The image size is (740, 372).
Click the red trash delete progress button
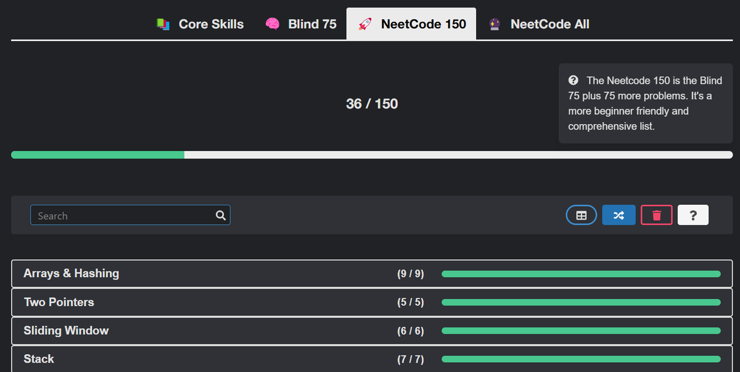coord(657,215)
